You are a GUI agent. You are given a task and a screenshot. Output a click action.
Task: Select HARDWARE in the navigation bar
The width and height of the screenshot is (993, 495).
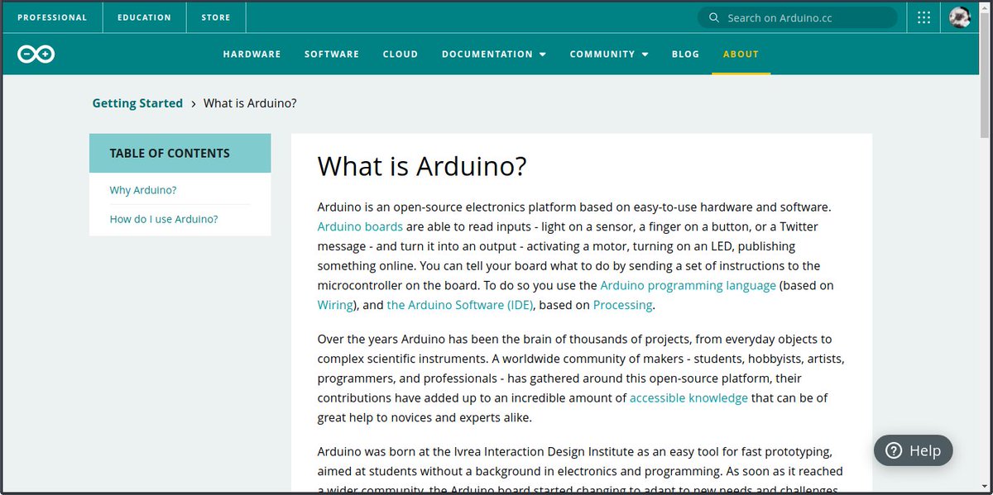[252, 54]
